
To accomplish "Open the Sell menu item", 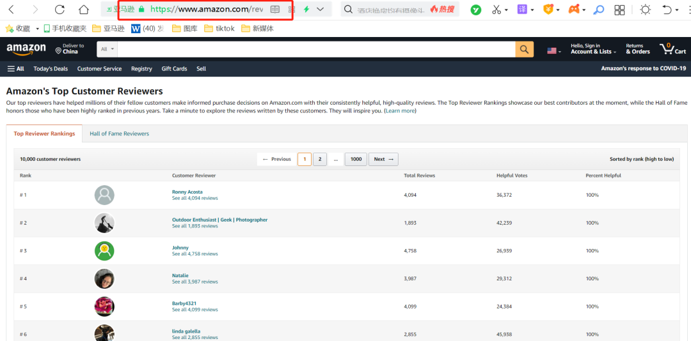I will click(201, 68).
